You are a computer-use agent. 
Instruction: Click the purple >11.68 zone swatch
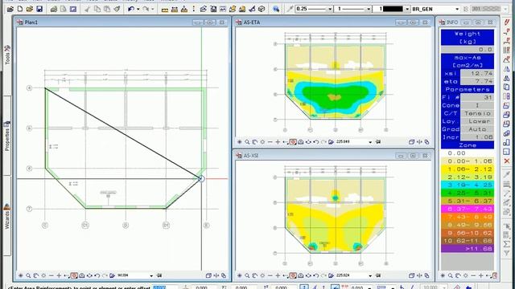tap(468, 249)
